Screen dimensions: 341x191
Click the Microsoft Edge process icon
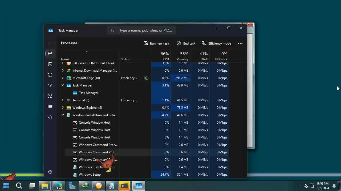(69, 78)
